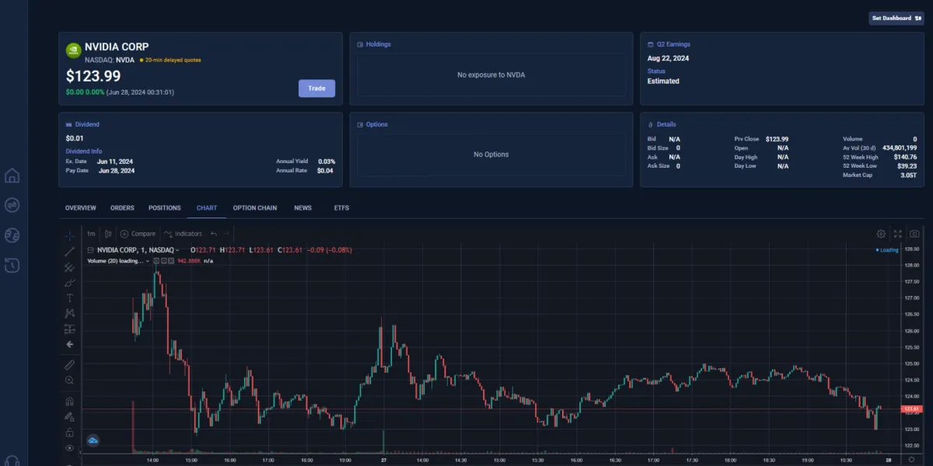Switch to the OPTION CHAIN tab

pos(254,207)
